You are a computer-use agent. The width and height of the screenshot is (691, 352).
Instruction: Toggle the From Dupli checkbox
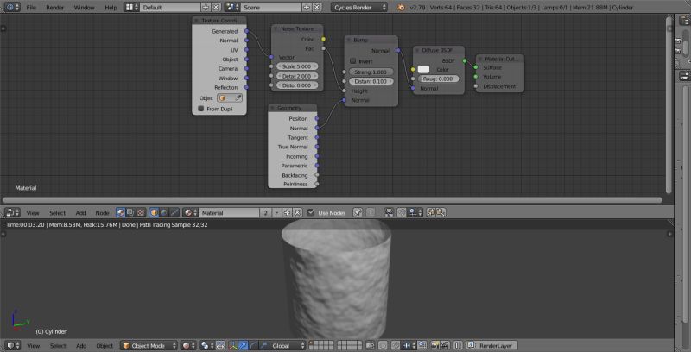(201, 109)
